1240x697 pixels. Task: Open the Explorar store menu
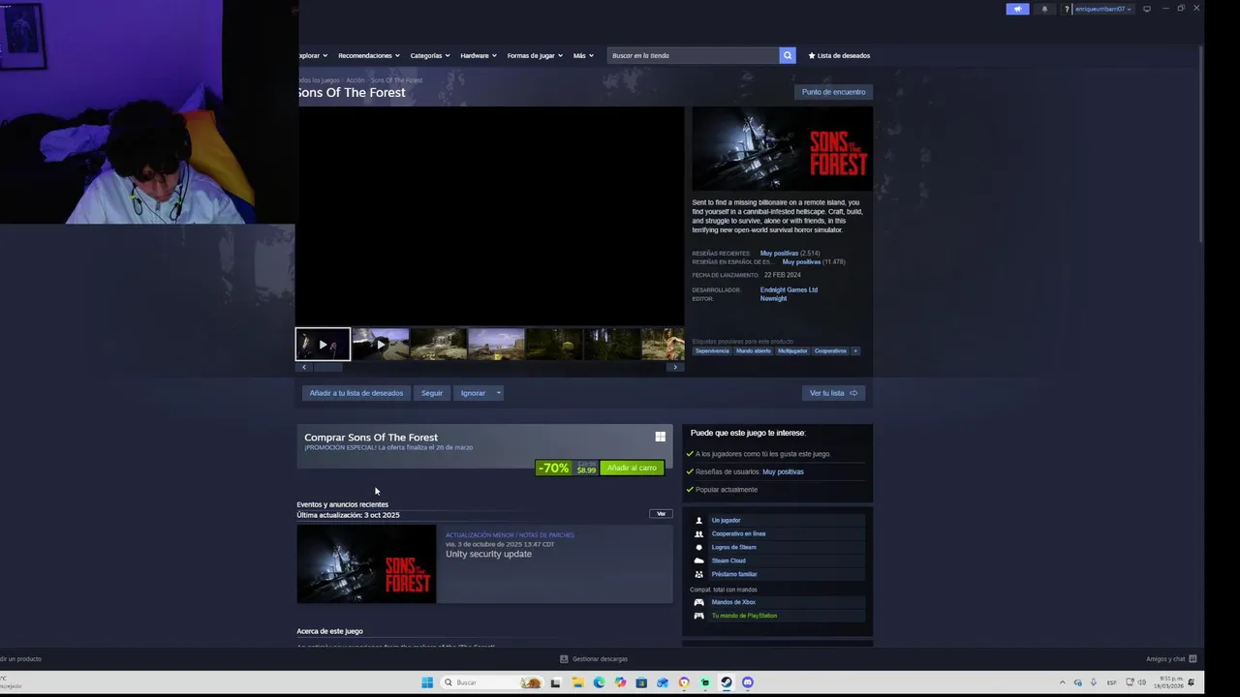(313, 55)
